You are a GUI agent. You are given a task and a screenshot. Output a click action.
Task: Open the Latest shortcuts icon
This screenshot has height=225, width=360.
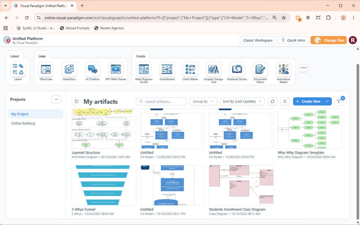point(18,69)
